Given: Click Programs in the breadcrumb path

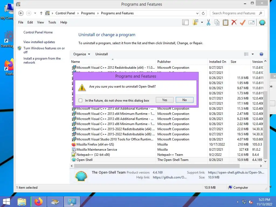Looking at the screenshot, I should tap(88, 13).
